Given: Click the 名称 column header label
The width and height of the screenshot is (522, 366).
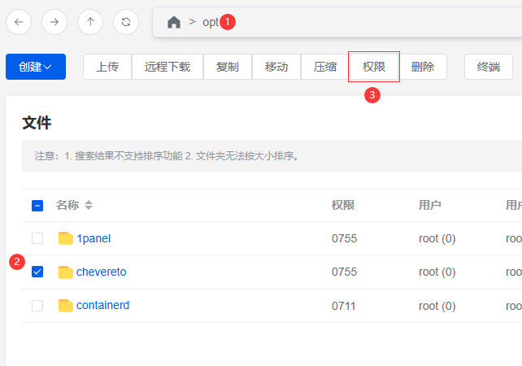Looking at the screenshot, I should [67, 205].
